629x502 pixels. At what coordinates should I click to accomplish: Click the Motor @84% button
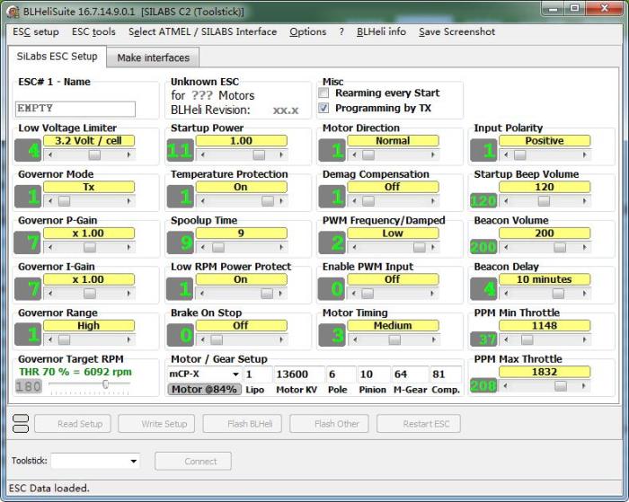point(204,390)
